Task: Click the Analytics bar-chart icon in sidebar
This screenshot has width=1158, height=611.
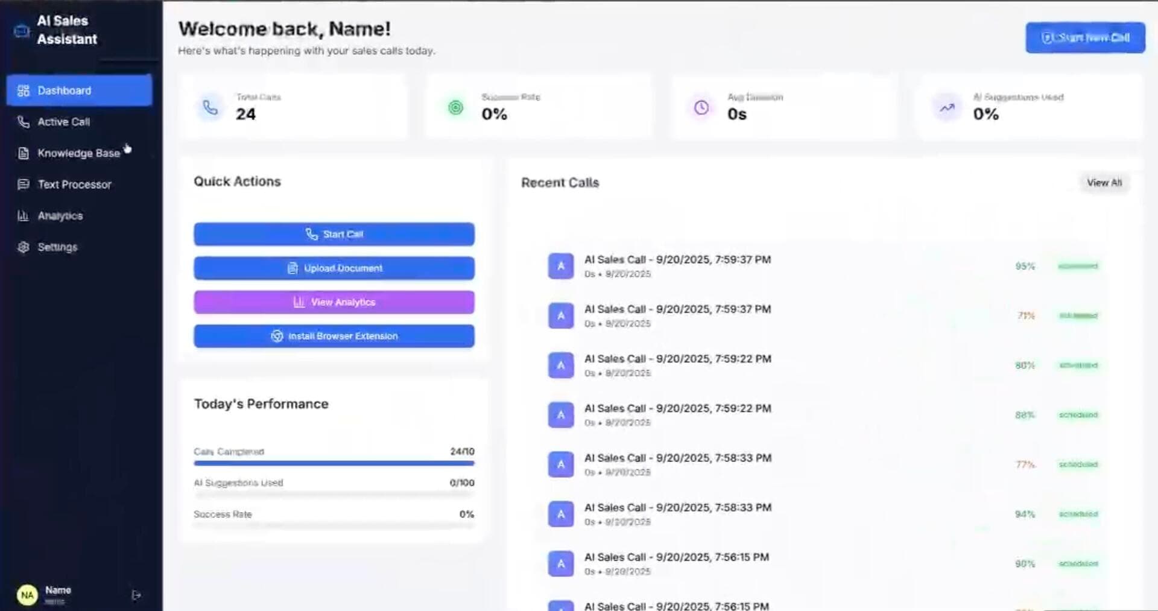Action: pyautogui.click(x=23, y=216)
